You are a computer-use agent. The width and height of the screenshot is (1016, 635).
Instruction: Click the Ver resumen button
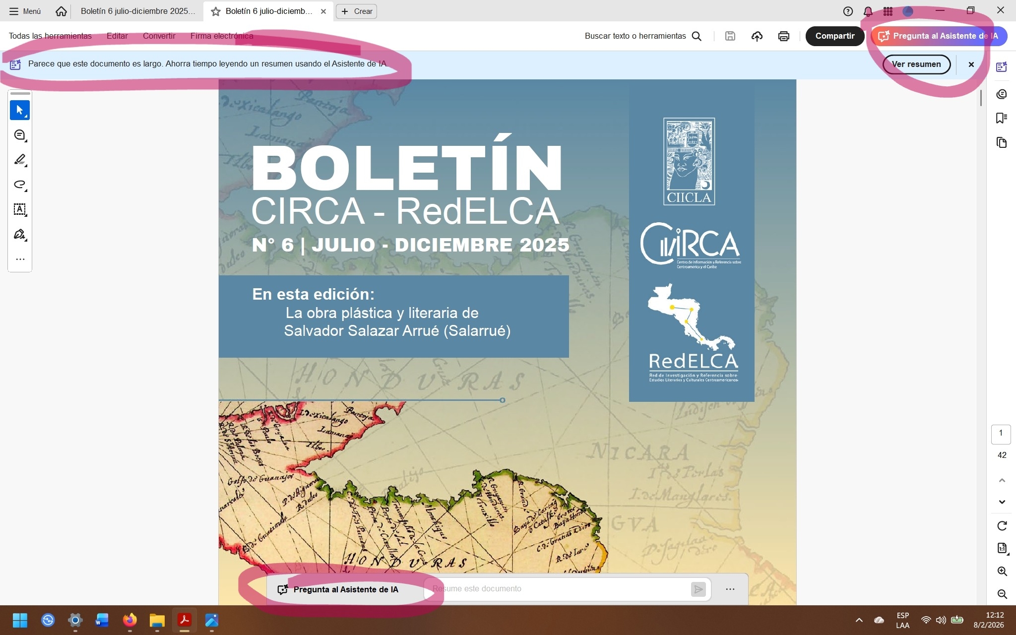(916, 64)
